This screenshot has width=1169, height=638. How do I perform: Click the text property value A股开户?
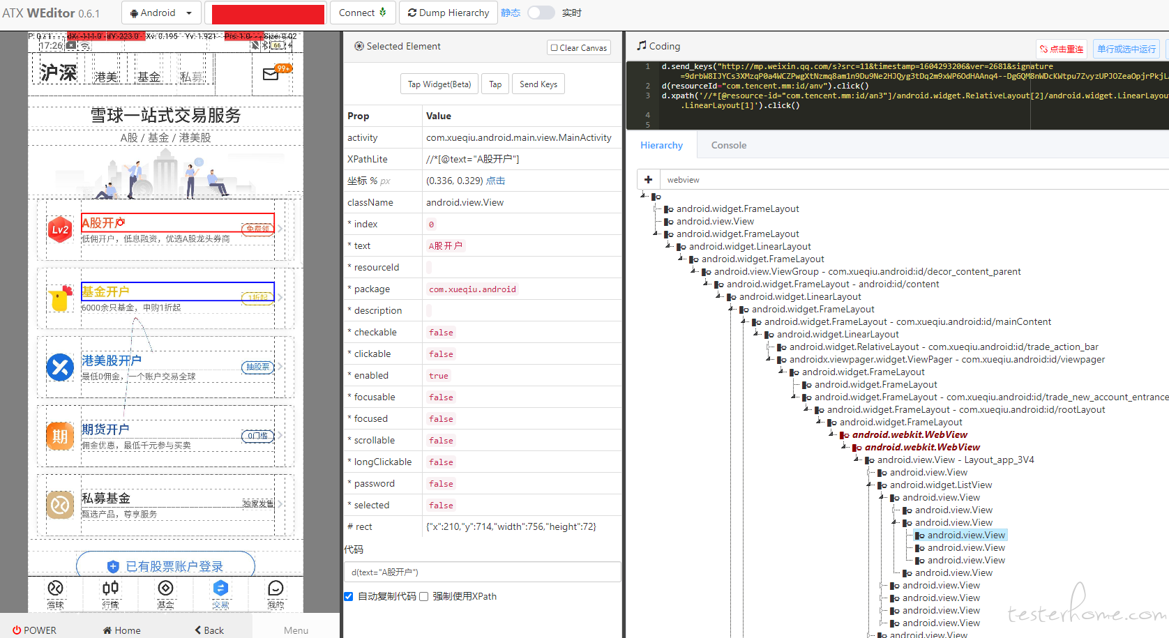(x=445, y=245)
